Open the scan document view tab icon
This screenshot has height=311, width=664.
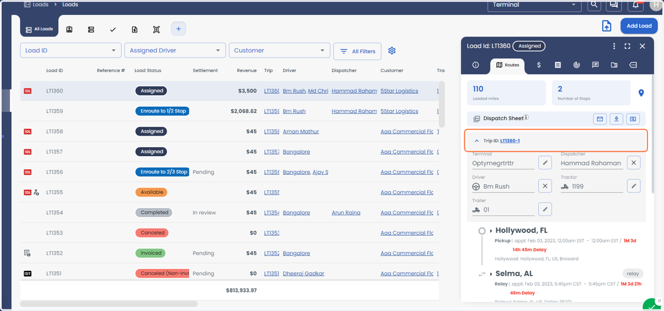point(157,29)
